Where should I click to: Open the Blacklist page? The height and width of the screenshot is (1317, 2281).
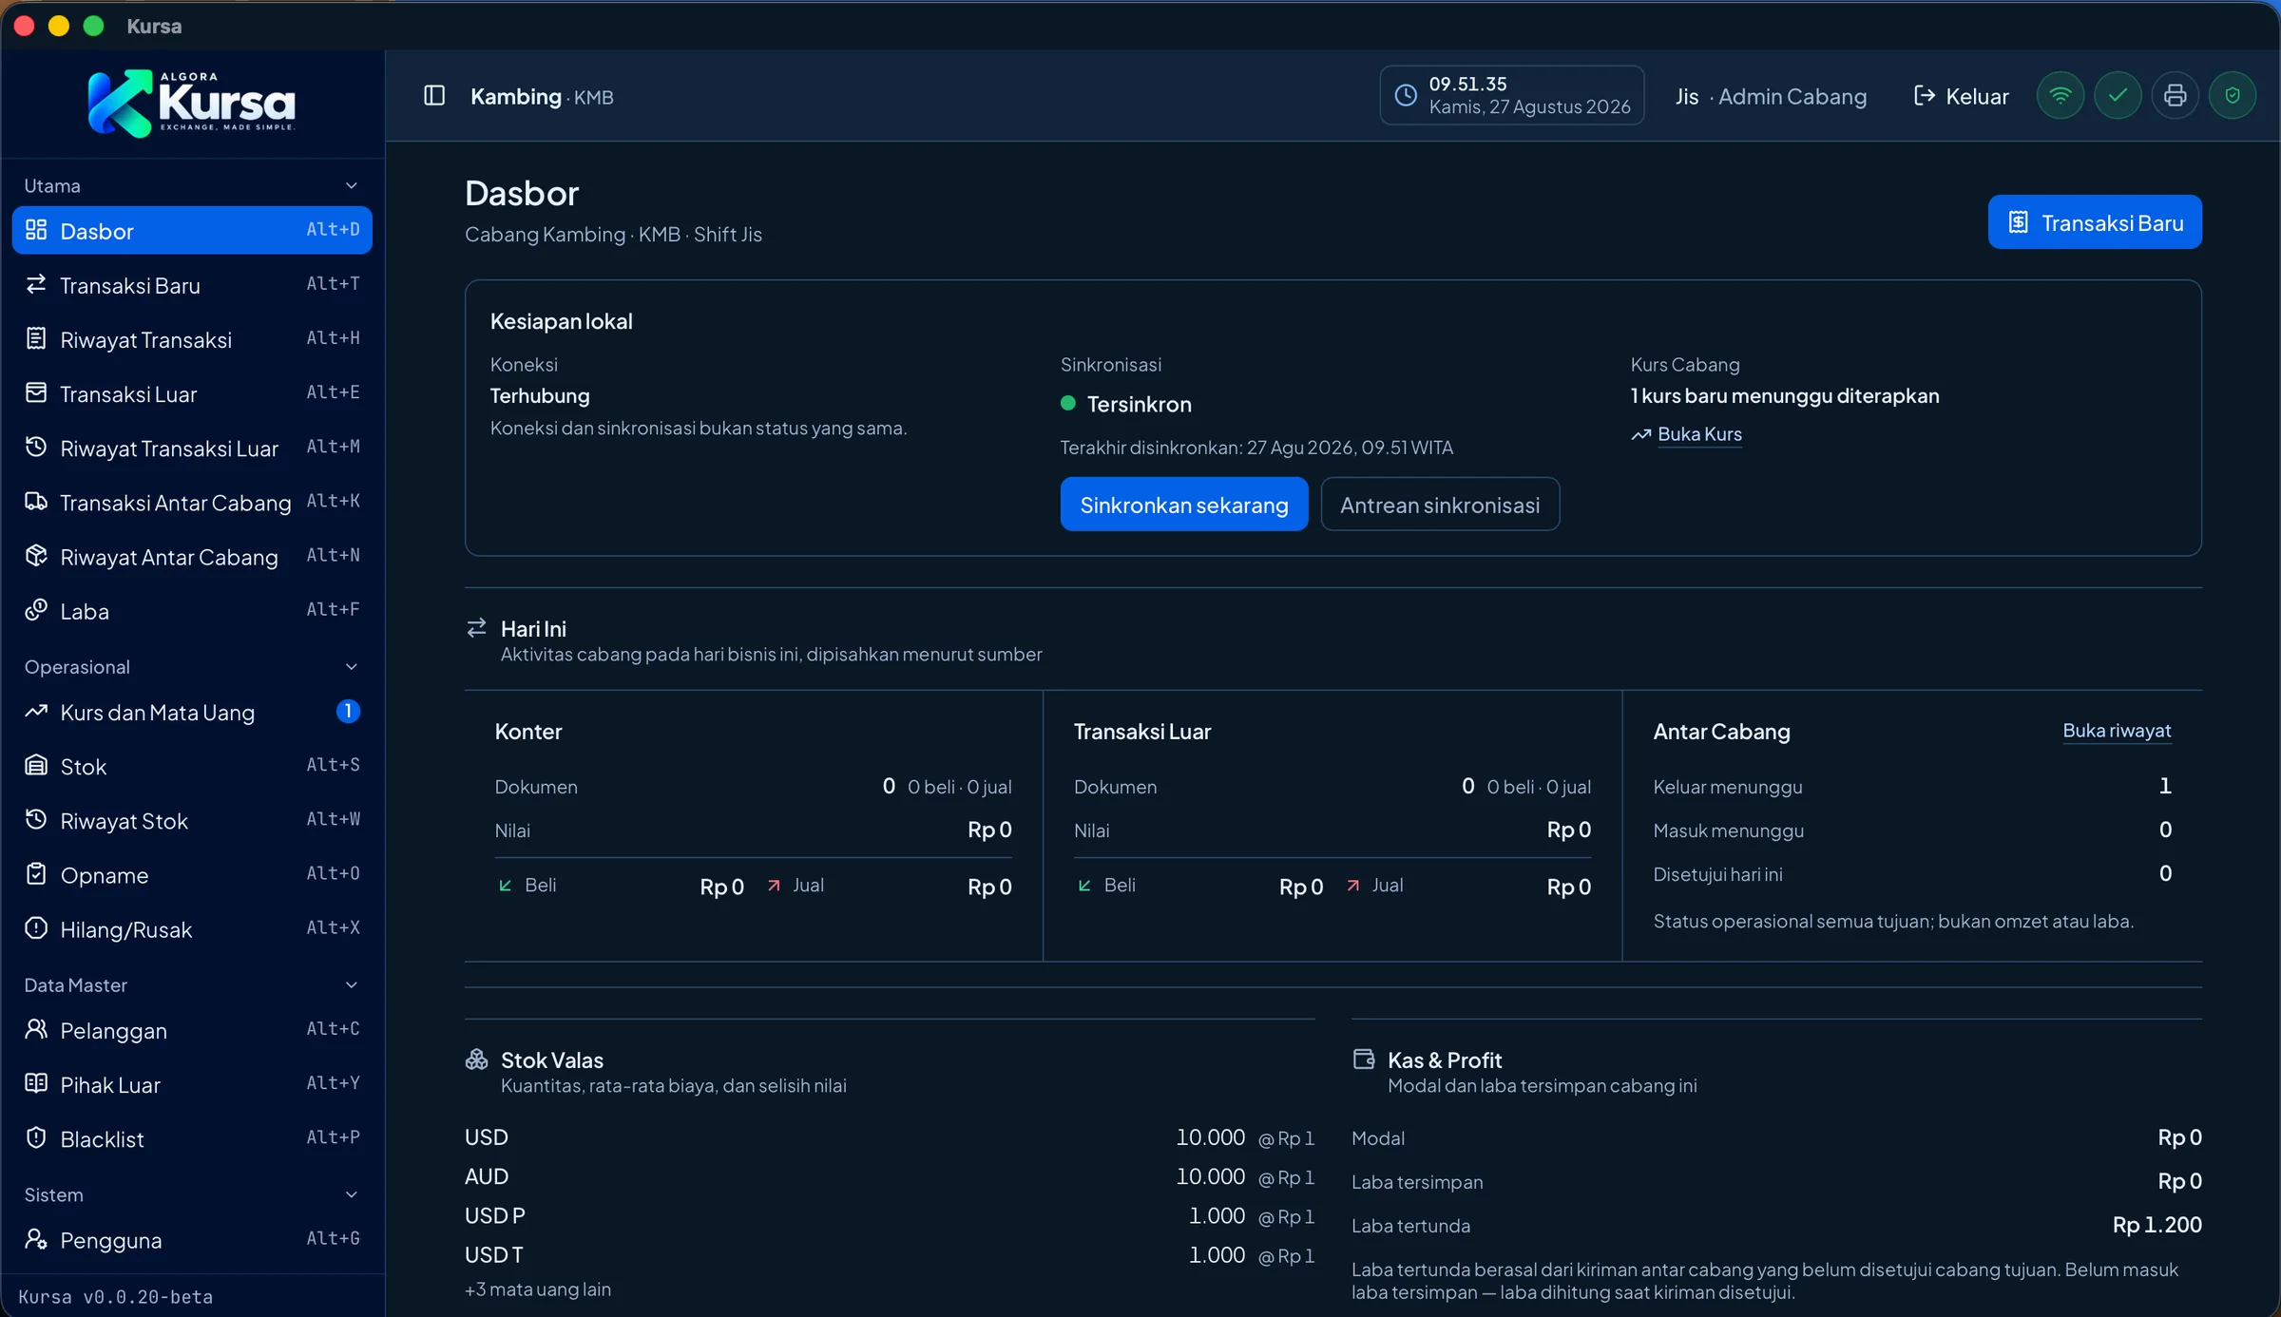click(x=192, y=1138)
